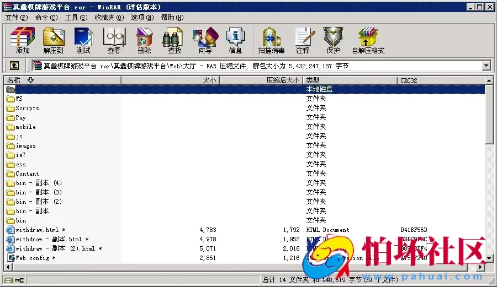Select the 'bin - 副本' folder without number
Screen dimensions: 497x287
click(32, 211)
